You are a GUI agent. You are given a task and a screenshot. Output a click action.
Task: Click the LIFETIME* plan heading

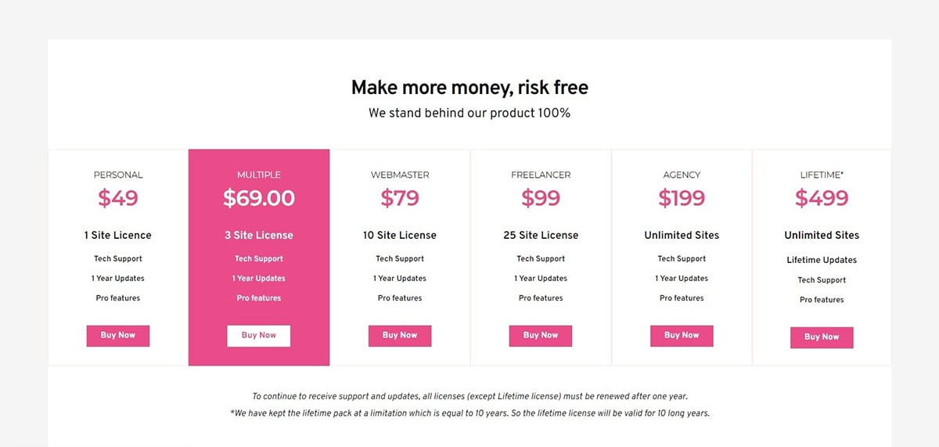point(822,175)
